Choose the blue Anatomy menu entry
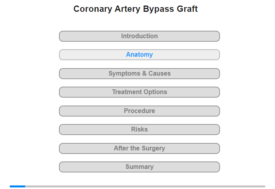This screenshot has height=189, width=275. tap(139, 55)
